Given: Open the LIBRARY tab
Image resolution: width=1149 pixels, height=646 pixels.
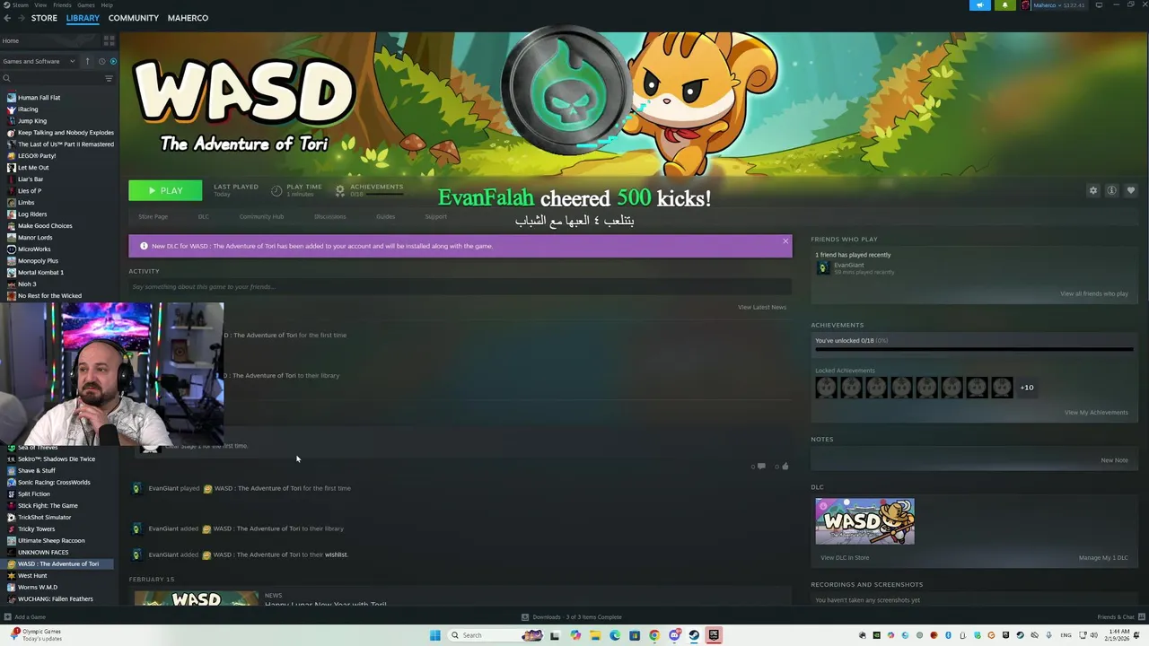Looking at the screenshot, I should (83, 18).
